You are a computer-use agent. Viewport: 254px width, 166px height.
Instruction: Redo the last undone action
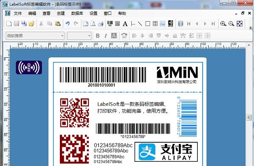[x=76, y=24]
